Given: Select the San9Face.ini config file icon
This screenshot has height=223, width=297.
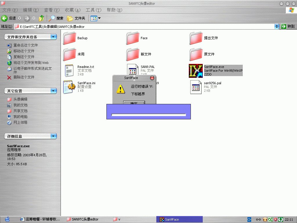Looking at the screenshot, I should click(x=69, y=87).
